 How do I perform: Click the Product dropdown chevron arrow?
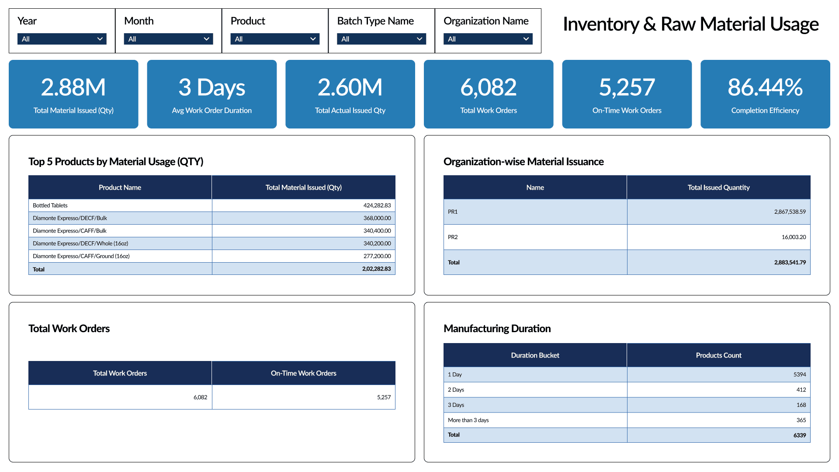click(312, 39)
